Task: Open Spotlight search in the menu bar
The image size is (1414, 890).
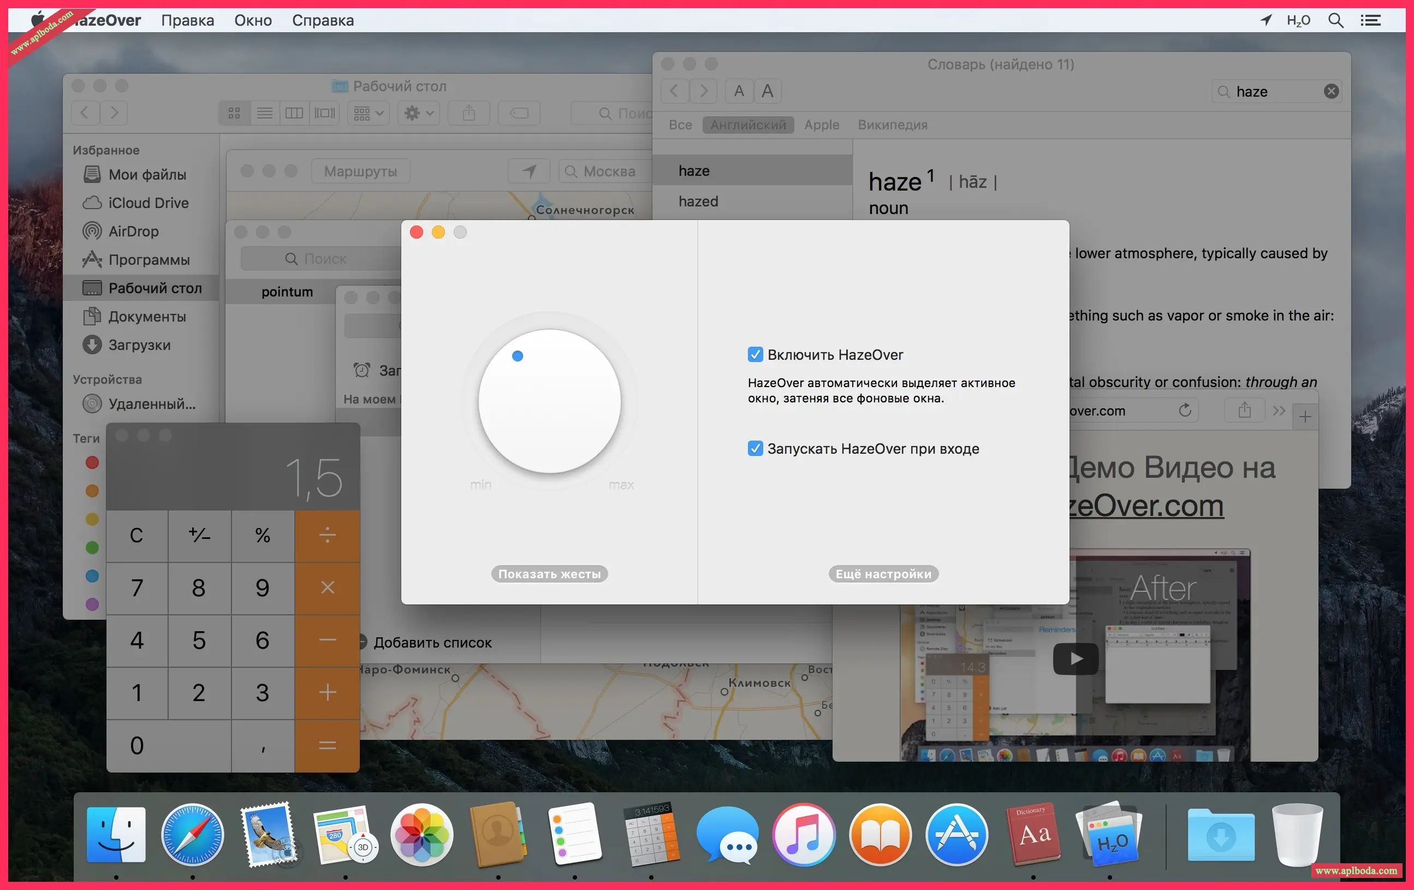Action: (x=1335, y=21)
